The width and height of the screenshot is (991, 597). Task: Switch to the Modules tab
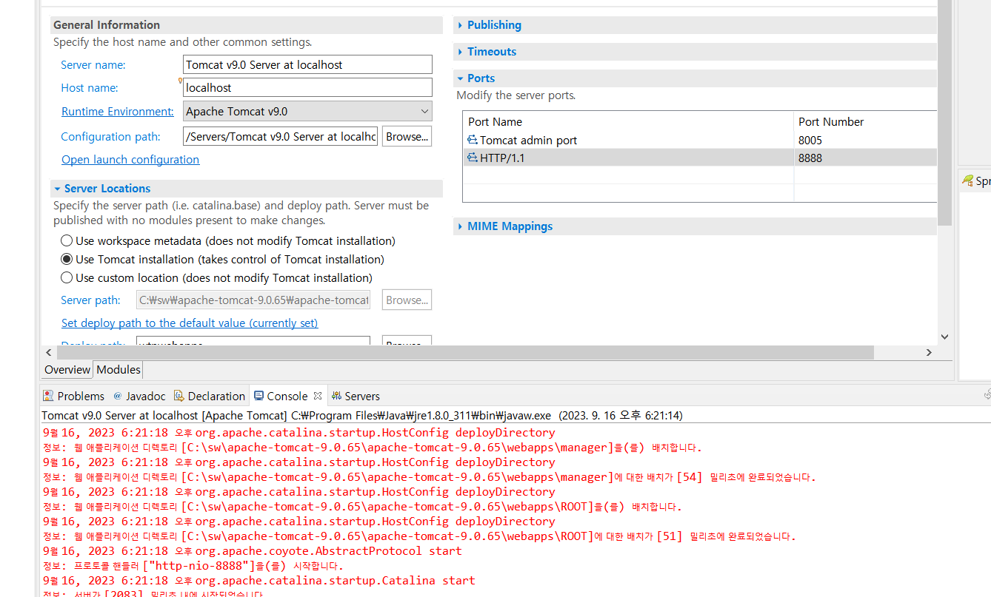(x=119, y=369)
